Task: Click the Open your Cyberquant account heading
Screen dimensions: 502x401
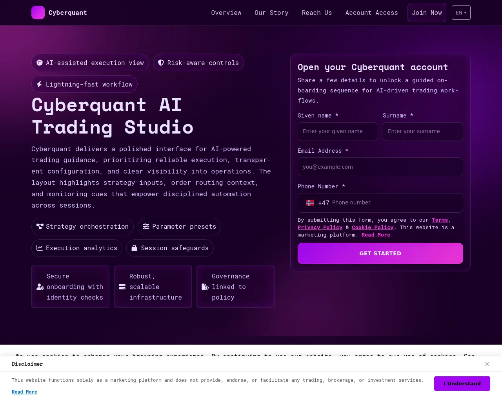Action: click(x=373, y=67)
